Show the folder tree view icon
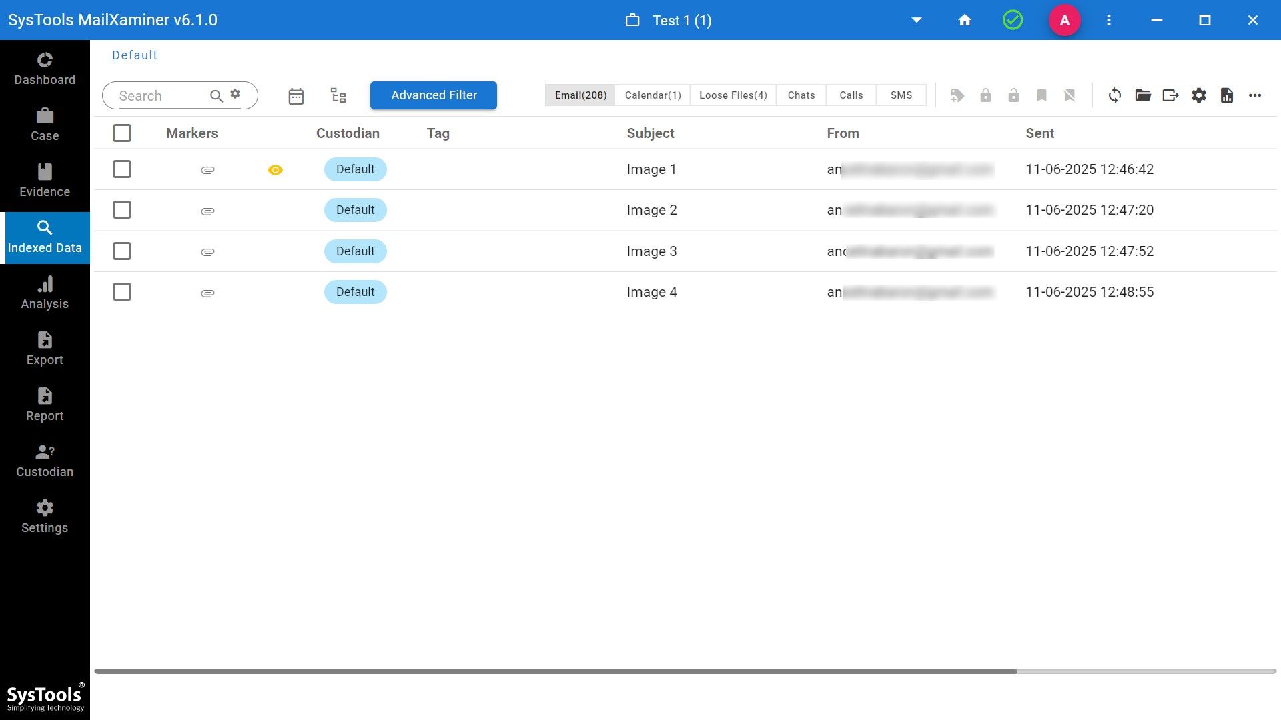The image size is (1281, 720). (338, 95)
